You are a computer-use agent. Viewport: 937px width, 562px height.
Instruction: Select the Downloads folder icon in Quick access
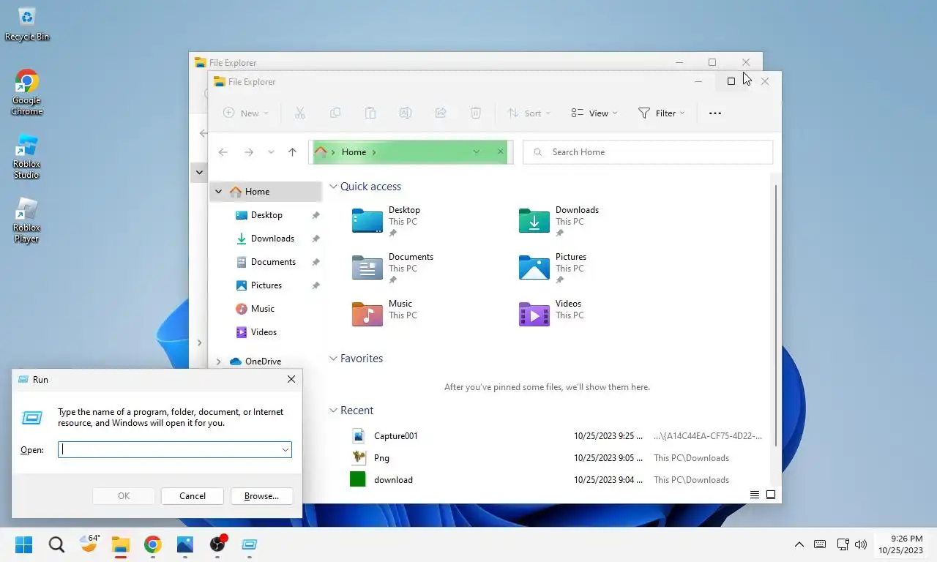(534, 221)
